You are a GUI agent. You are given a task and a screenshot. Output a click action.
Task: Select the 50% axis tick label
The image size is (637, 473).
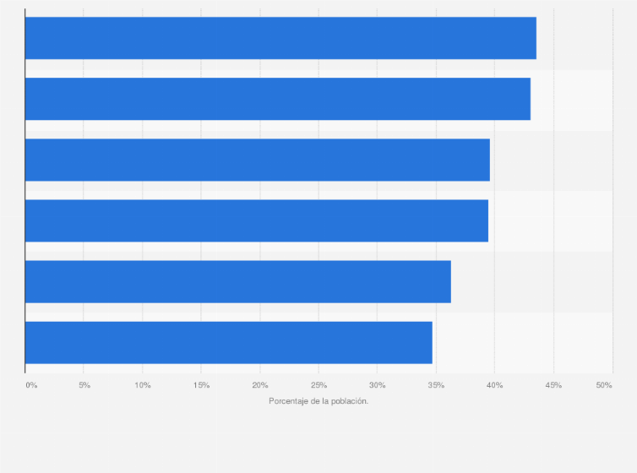point(604,385)
